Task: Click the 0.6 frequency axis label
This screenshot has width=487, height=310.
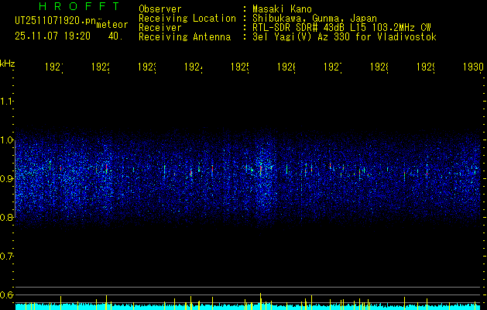Action: tap(6, 294)
